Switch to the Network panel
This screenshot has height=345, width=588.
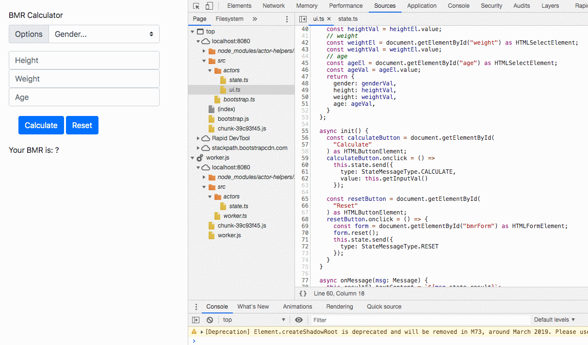pyautogui.click(x=274, y=6)
